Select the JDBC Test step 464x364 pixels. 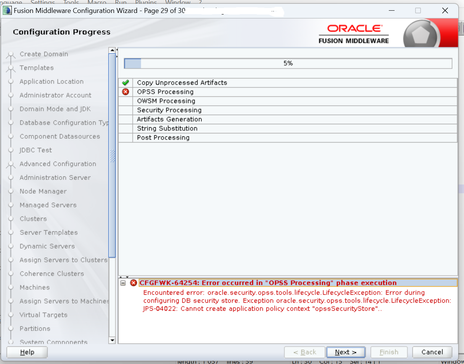click(35, 150)
